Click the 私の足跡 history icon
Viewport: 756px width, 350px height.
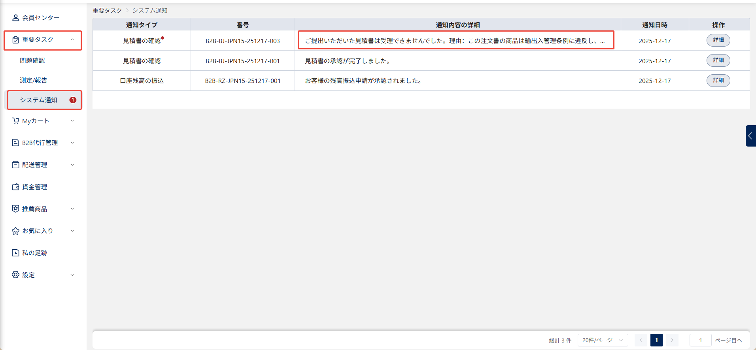point(16,253)
